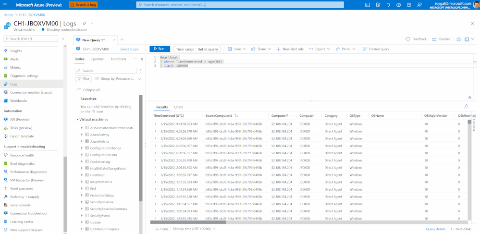Open the Share dropdown
Image resolution: width=480 pixels, height=234 pixels.
(261, 49)
